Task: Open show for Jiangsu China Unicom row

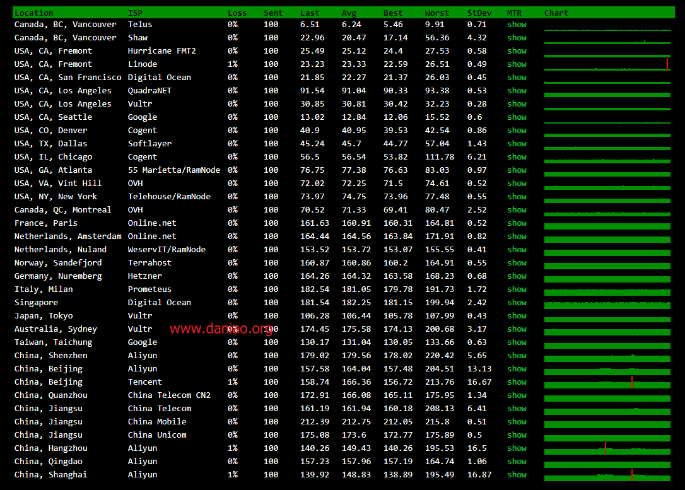Action: pyautogui.click(x=517, y=435)
